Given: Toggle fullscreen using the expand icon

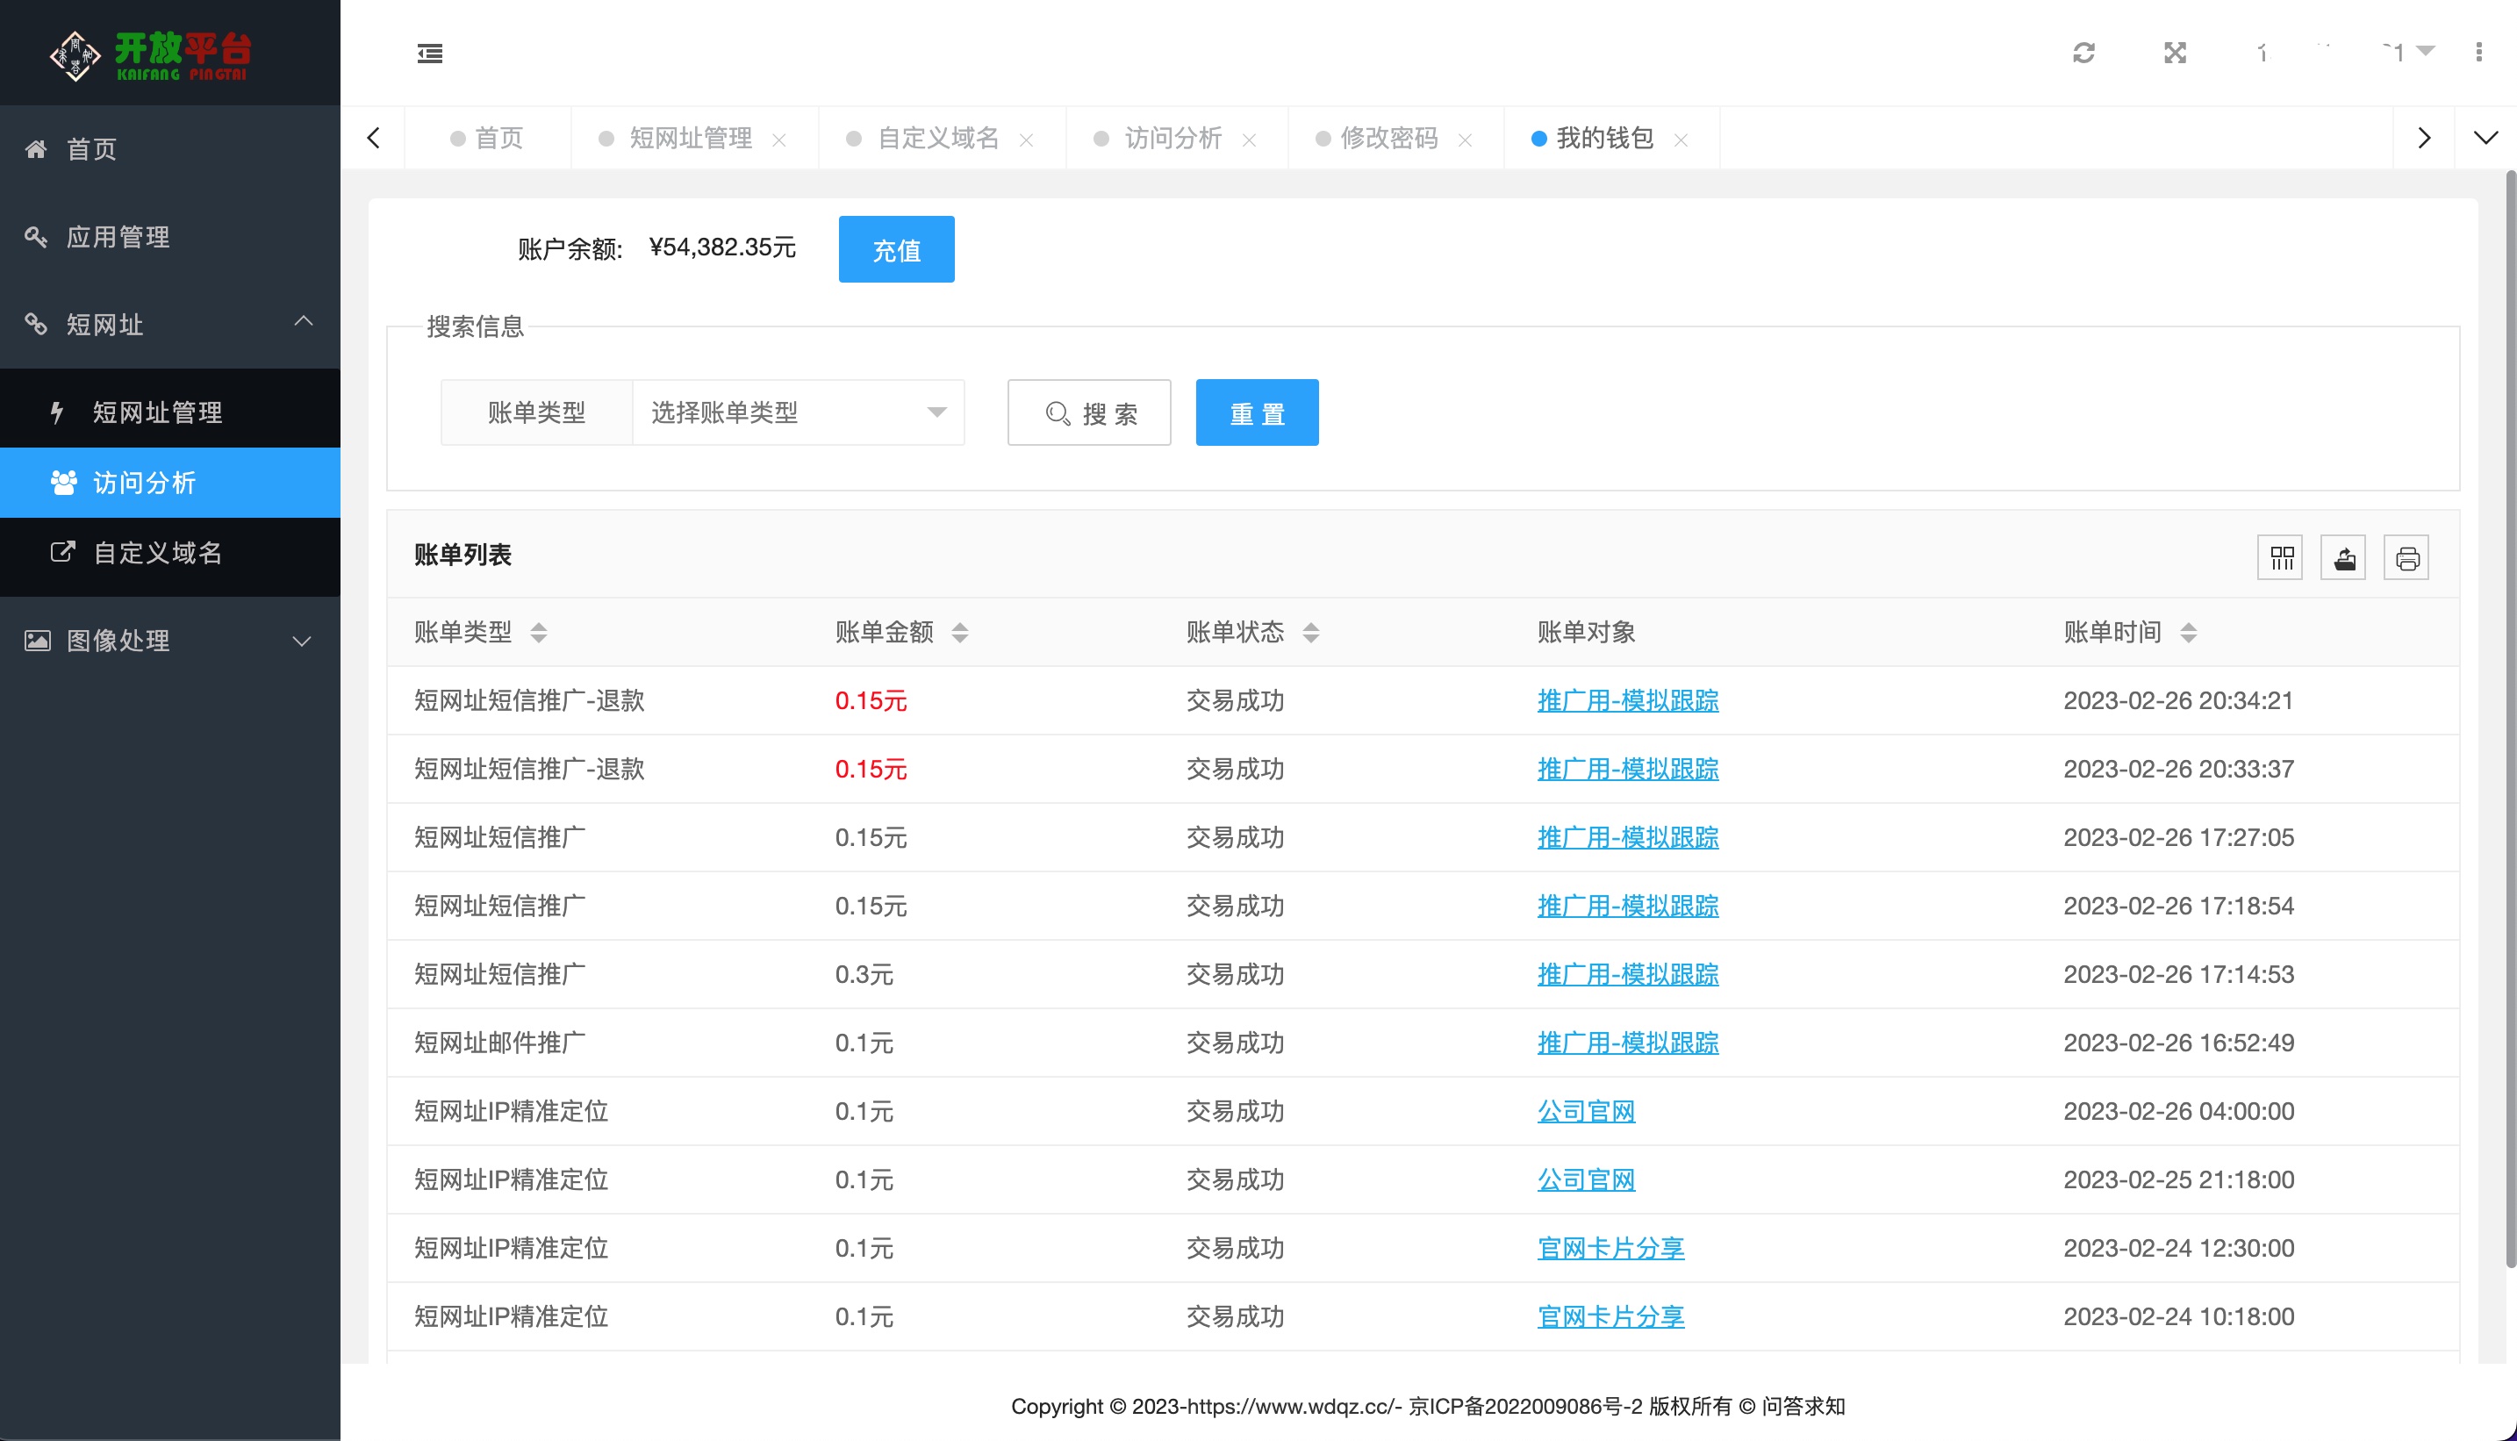Looking at the screenshot, I should click(2175, 54).
